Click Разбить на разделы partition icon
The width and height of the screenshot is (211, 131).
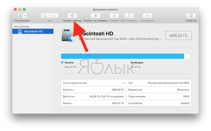[96, 16]
